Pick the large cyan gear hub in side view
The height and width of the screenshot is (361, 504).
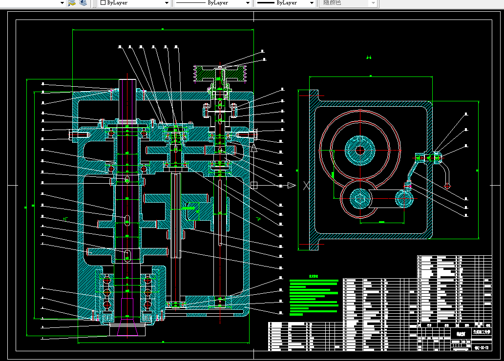(360, 151)
